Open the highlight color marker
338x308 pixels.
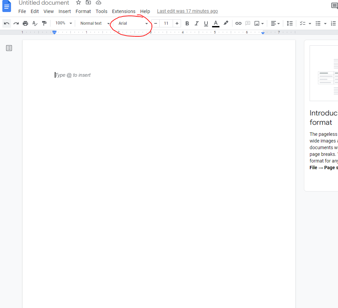(226, 23)
